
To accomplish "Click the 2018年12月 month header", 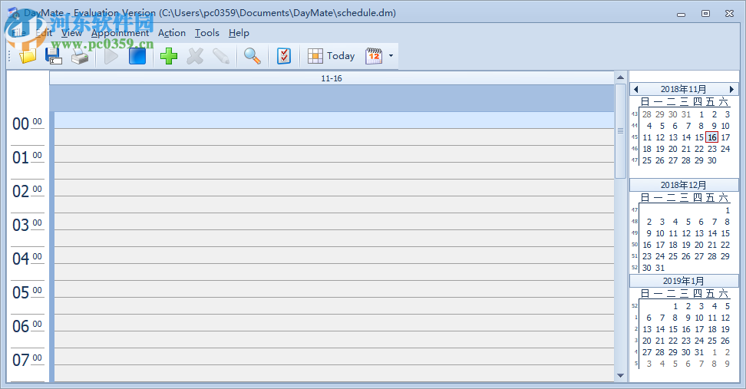I will [683, 185].
